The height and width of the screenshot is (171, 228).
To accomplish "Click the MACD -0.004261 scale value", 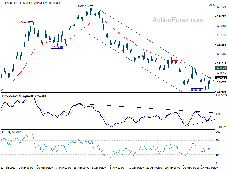I will coord(222,127).
